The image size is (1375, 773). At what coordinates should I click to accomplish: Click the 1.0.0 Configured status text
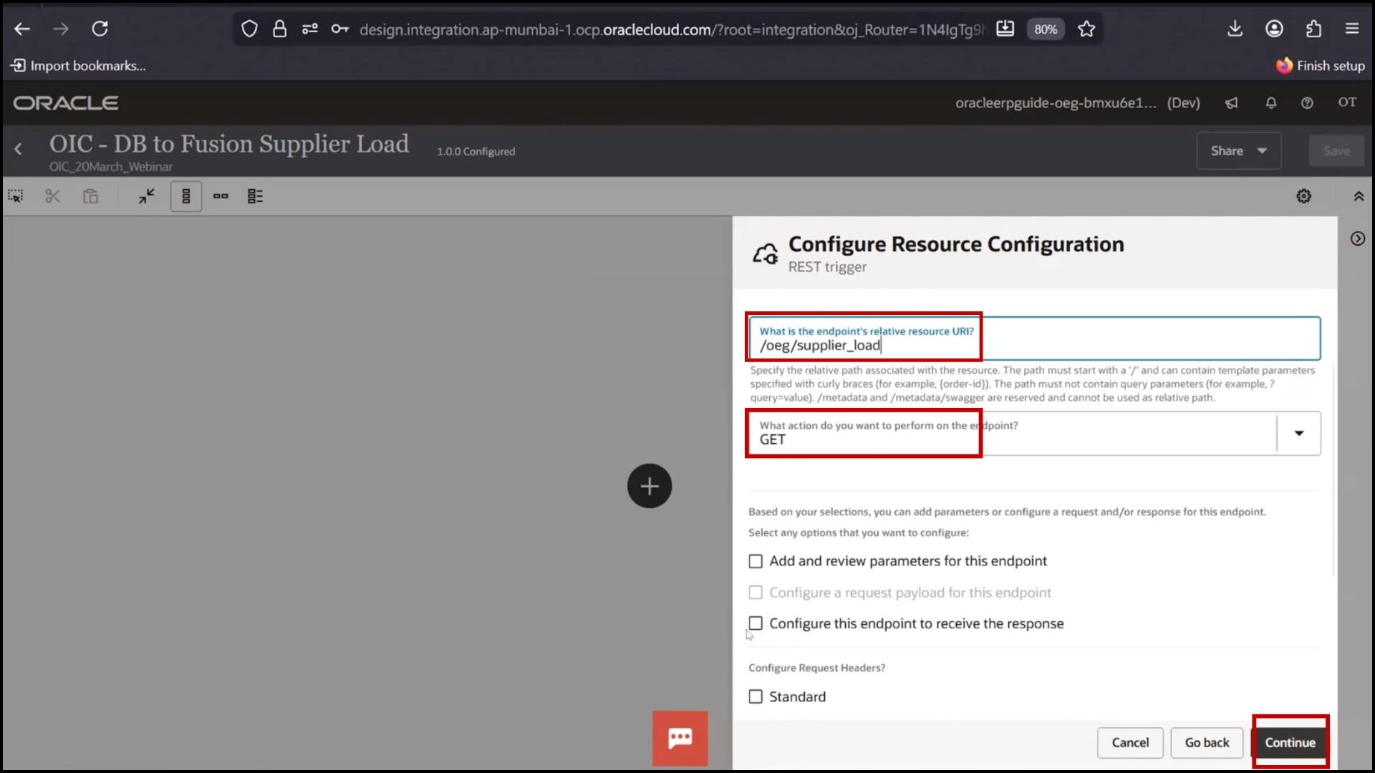(x=476, y=152)
